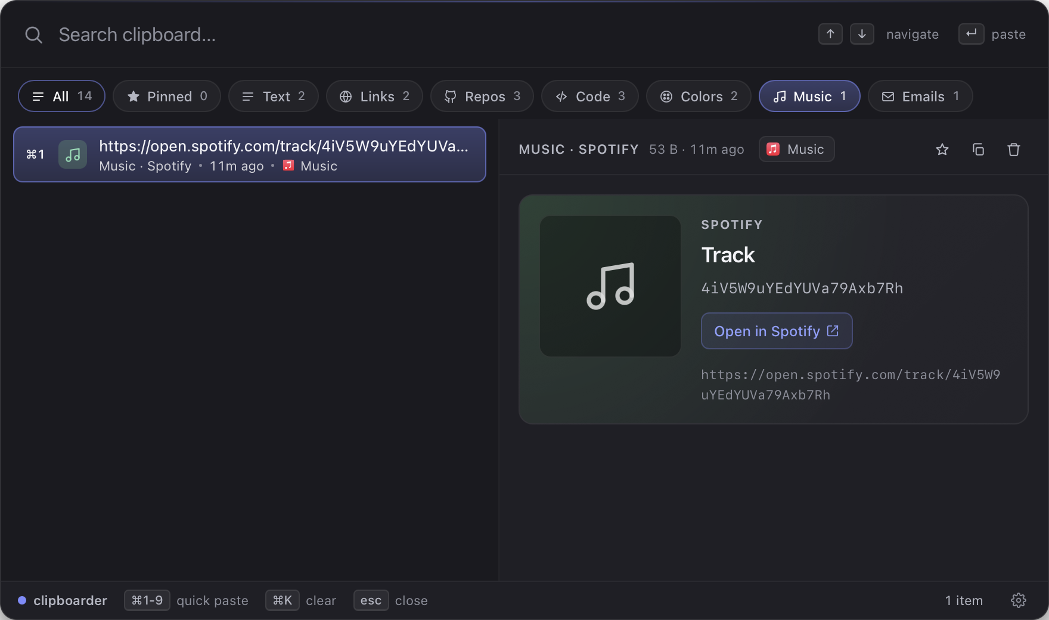Pin item with the star icon
This screenshot has height=620, width=1049.
942,149
